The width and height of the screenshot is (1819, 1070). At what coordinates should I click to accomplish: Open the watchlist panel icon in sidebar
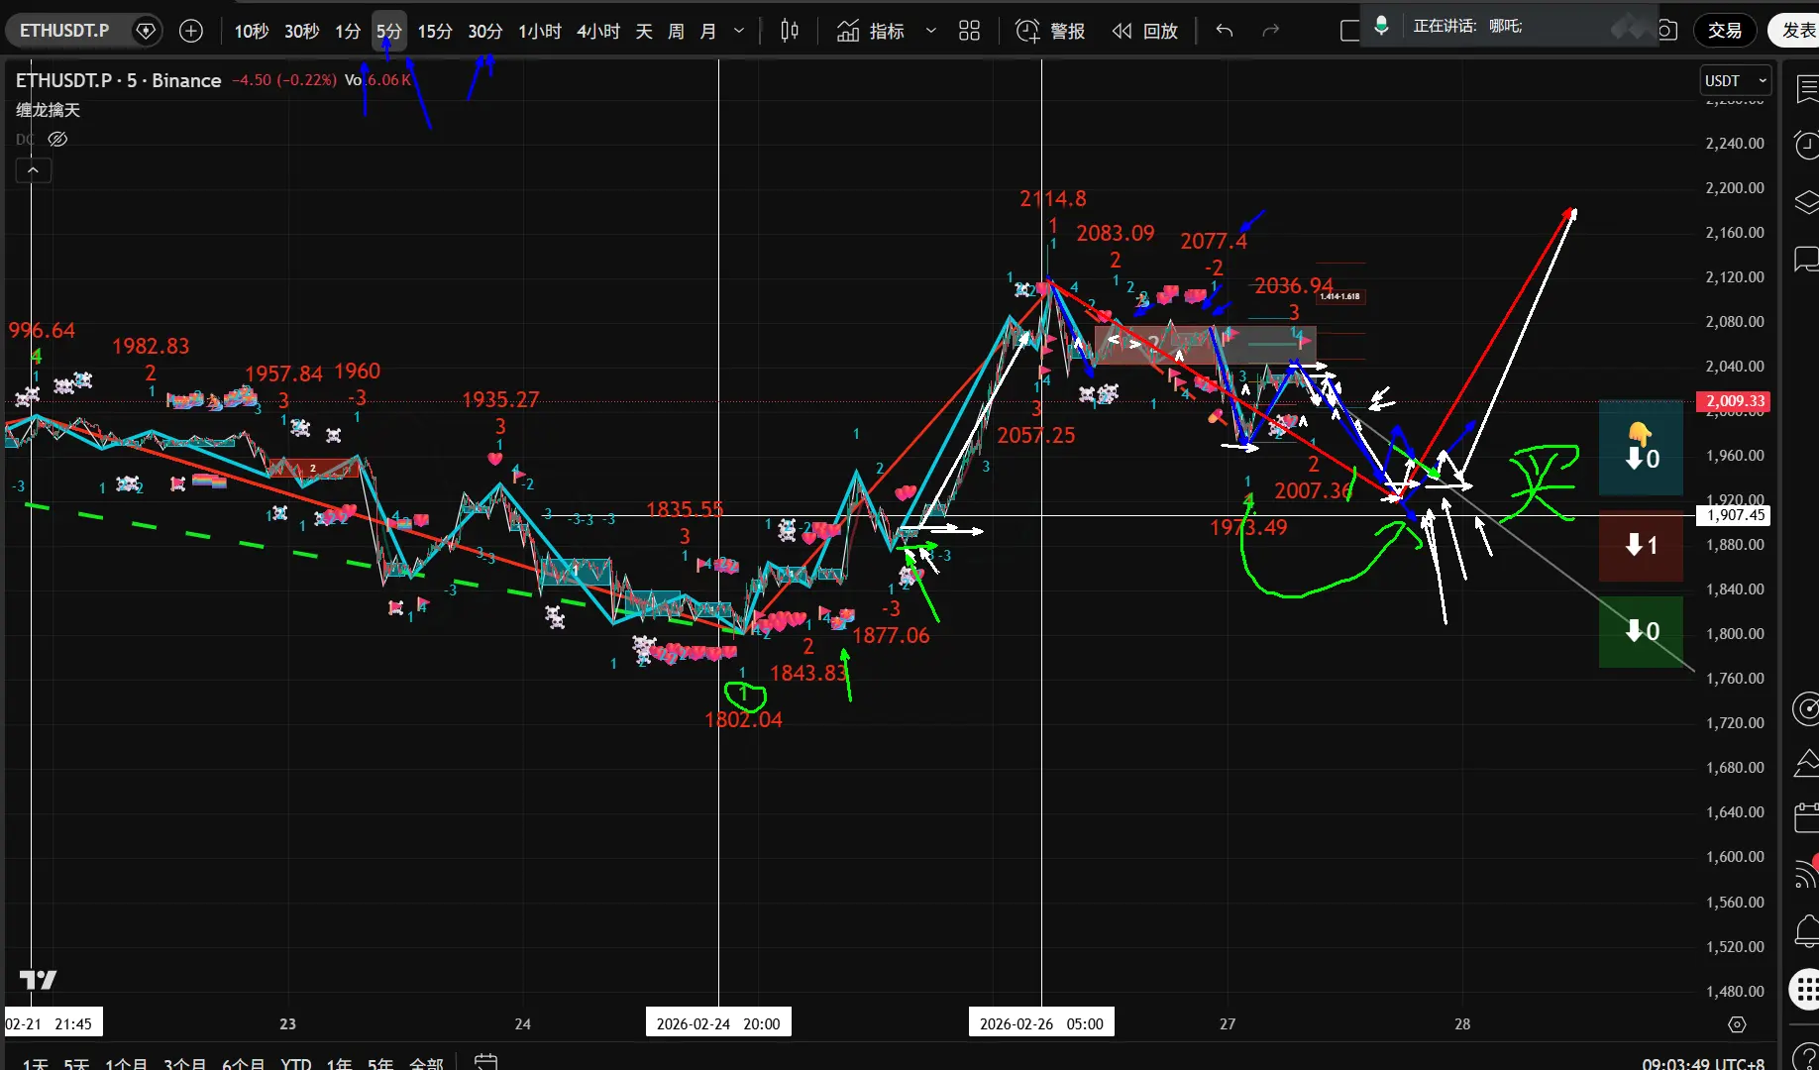pos(1806,90)
